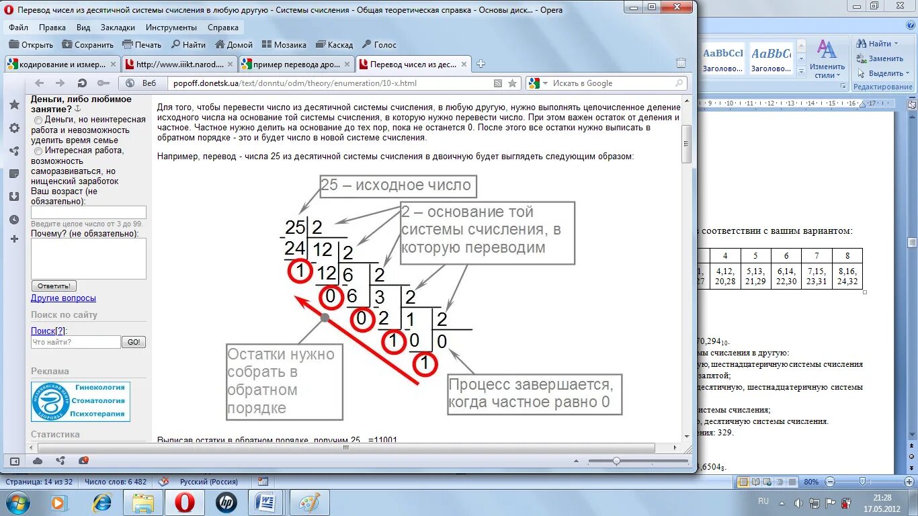
Task: Open the 'Другие вопросы' link
Action: coord(63,298)
